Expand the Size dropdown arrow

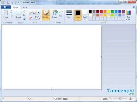pyautogui.click(x=69, y=19)
